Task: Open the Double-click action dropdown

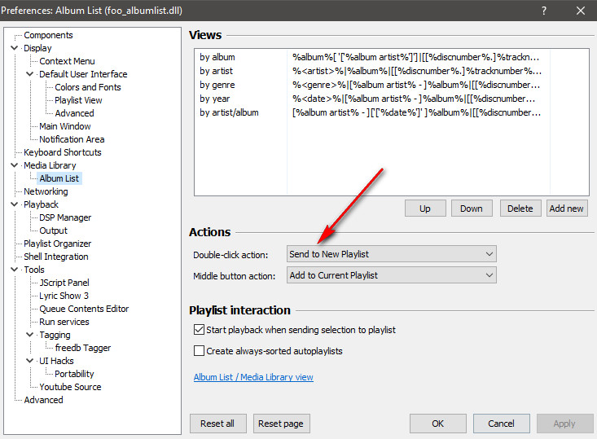Action: pyautogui.click(x=391, y=254)
